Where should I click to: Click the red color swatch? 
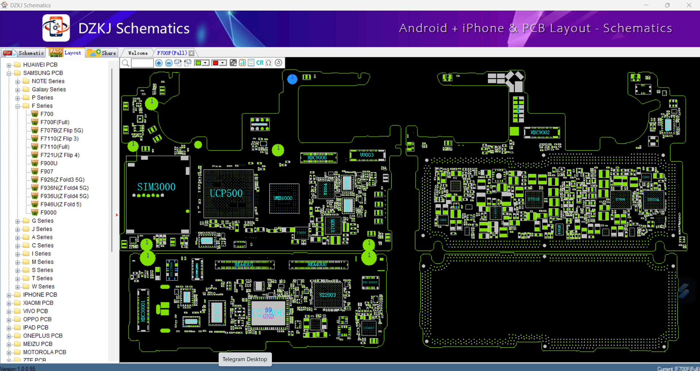216,63
